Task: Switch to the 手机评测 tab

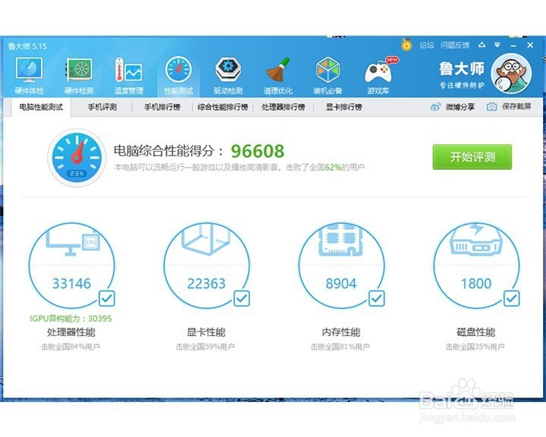Action: coord(102,107)
